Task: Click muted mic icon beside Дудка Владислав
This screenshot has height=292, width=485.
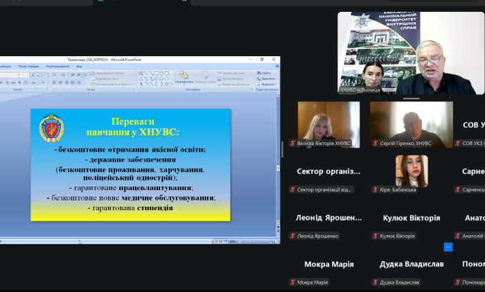Action: [x=376, y=282]
